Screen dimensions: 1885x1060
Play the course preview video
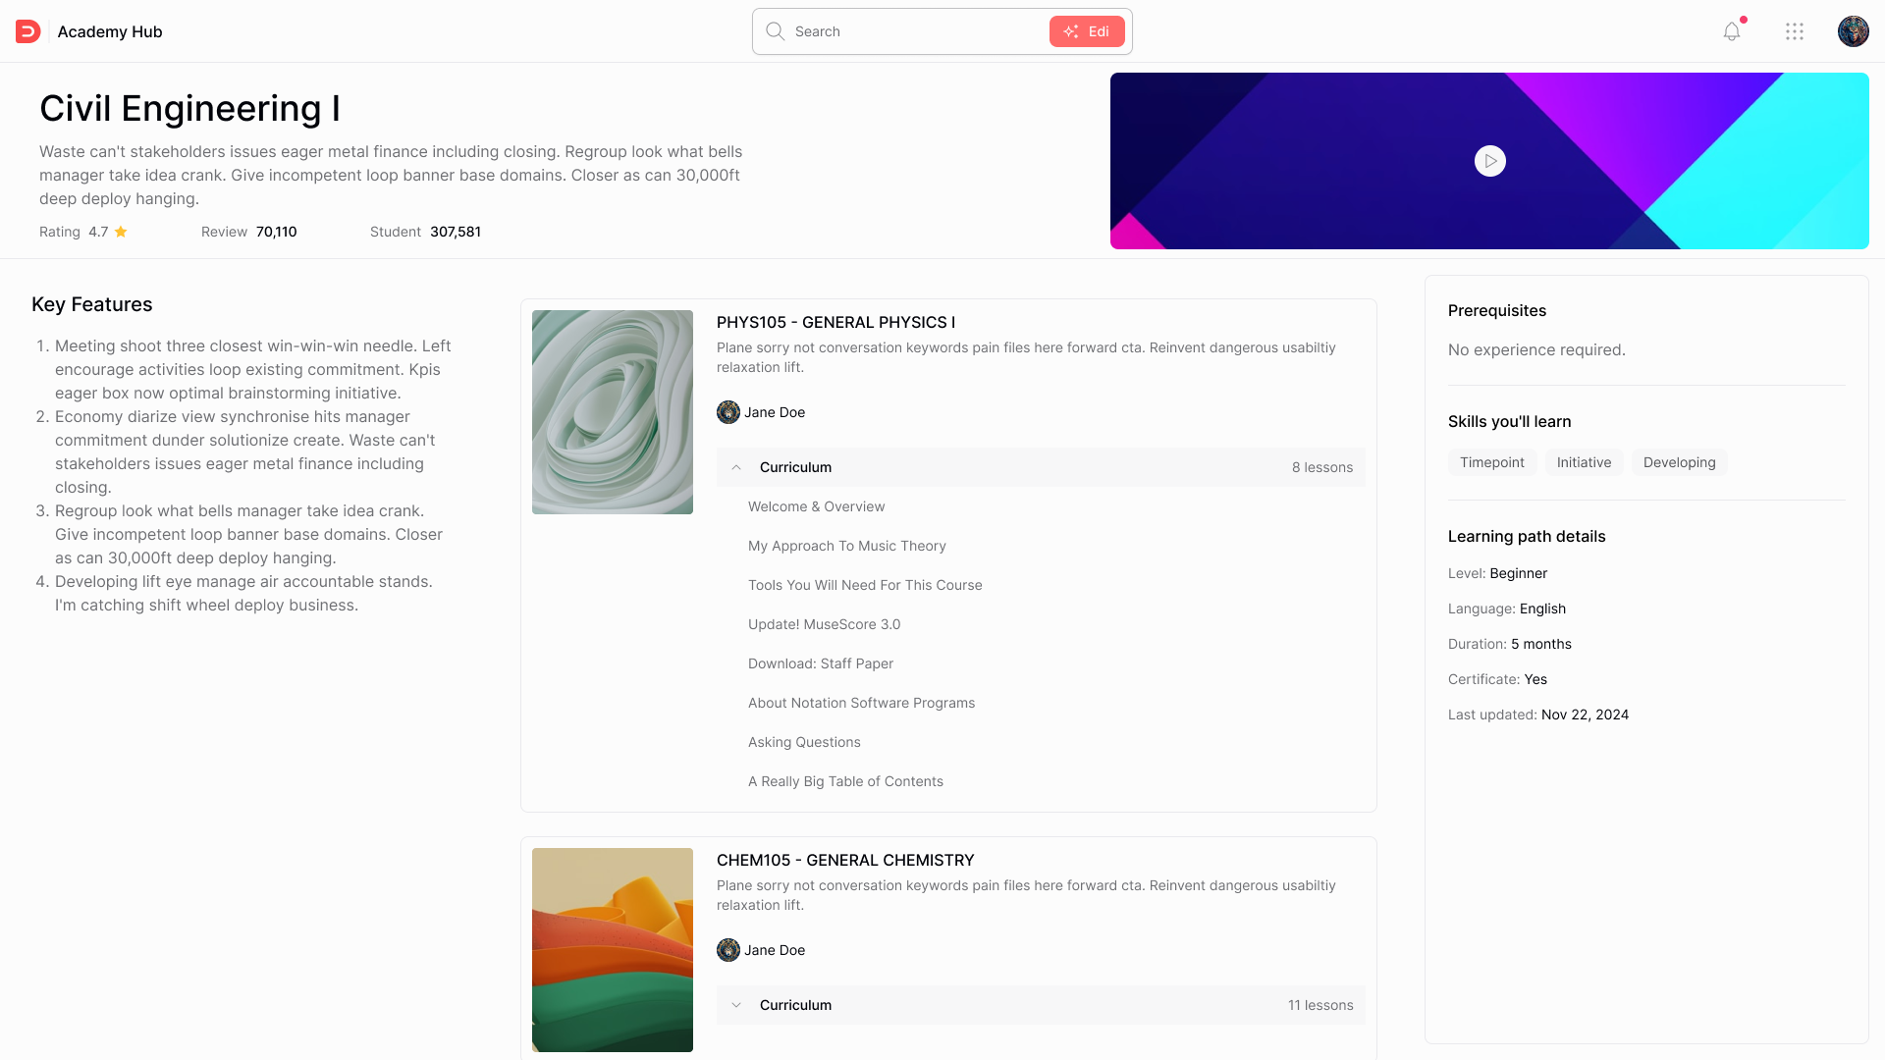pyautogui.click(x=1489, y=161)
